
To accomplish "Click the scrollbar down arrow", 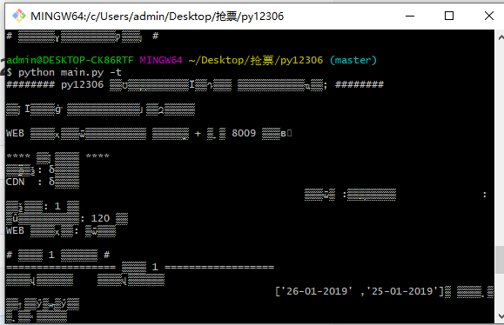I will point(501,316).
